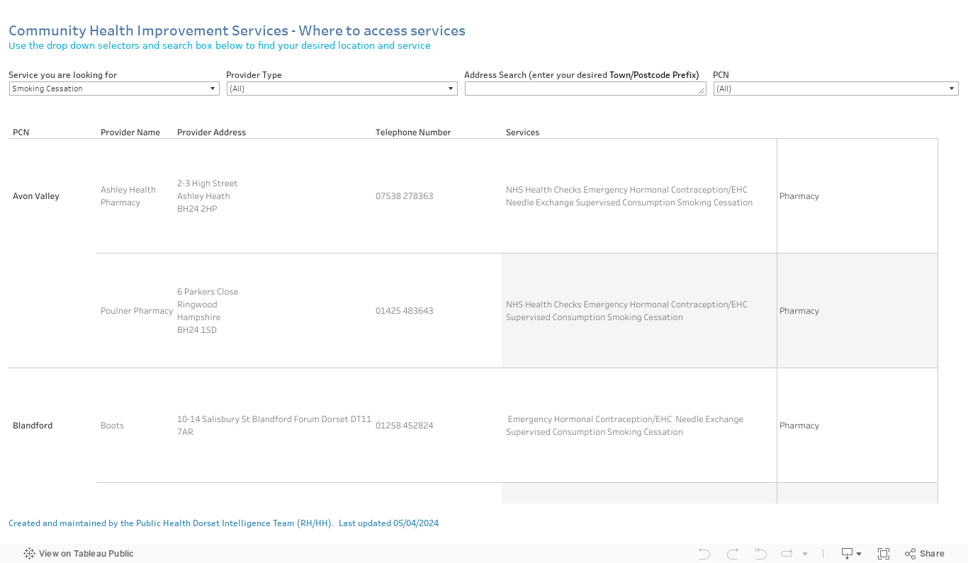Open the Download icon menu

coord(851,554)
